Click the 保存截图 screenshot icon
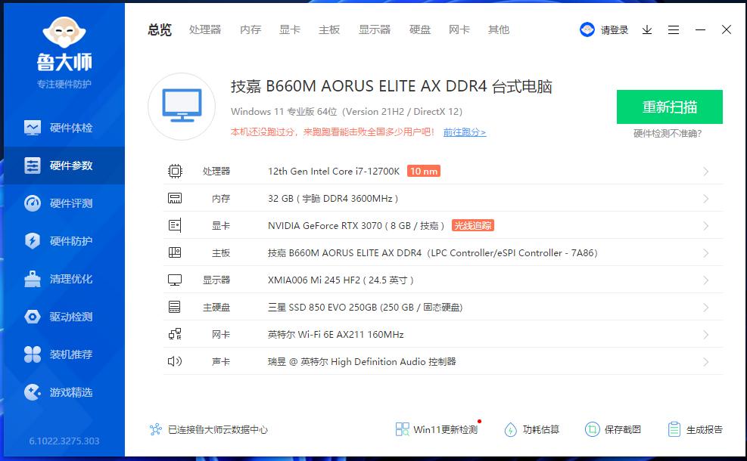This screenshot has height=461, width=747. click(592, 429)
